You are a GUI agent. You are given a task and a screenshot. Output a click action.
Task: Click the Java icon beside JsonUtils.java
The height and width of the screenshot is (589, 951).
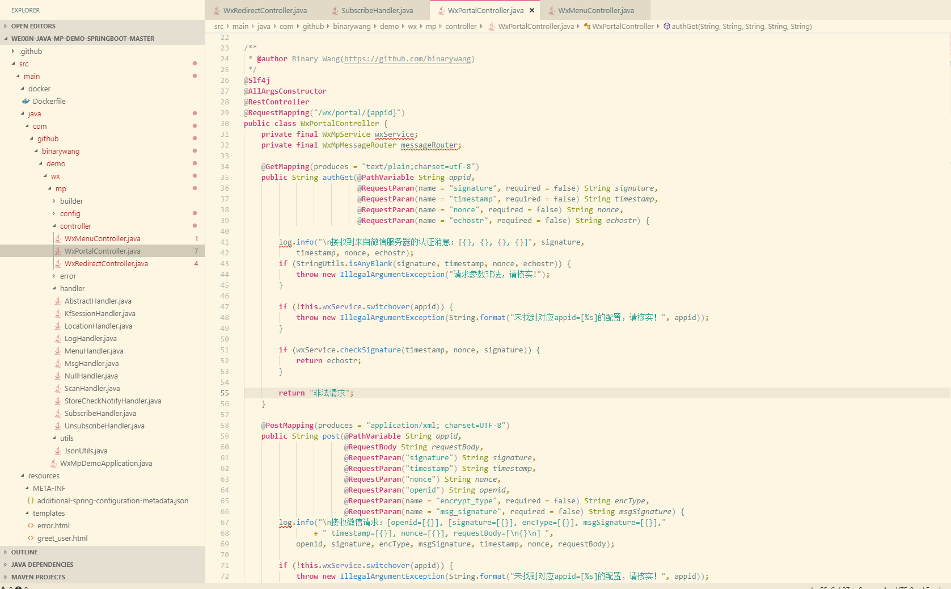57,451
